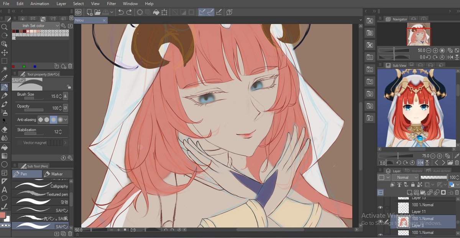Toggle visibility of Layer 11

pos(380,208)
